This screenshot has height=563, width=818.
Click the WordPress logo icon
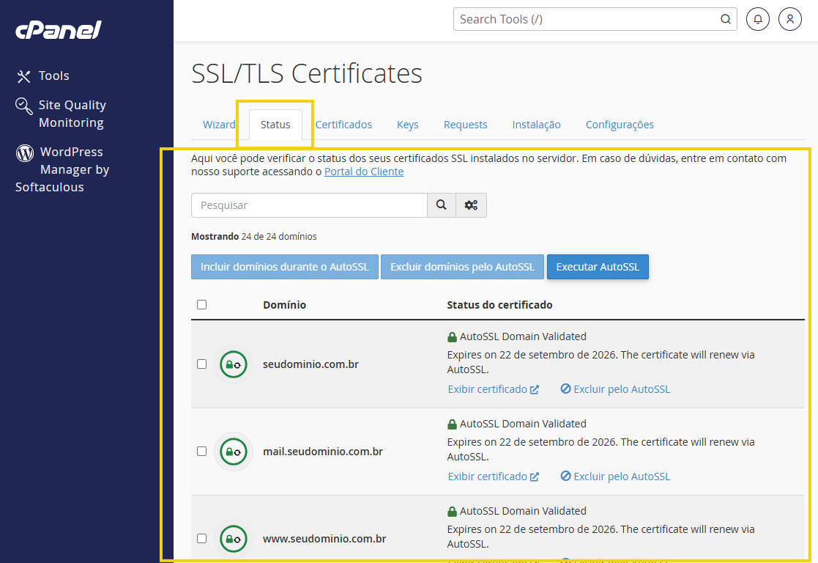coord(24,153)
